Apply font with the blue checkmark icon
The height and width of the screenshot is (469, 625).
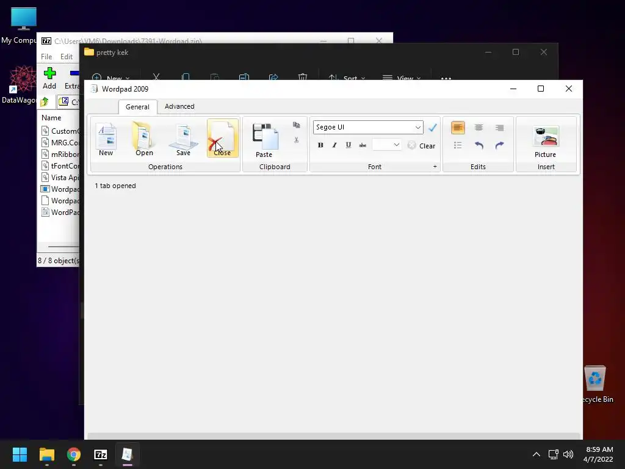pos(433,128)
